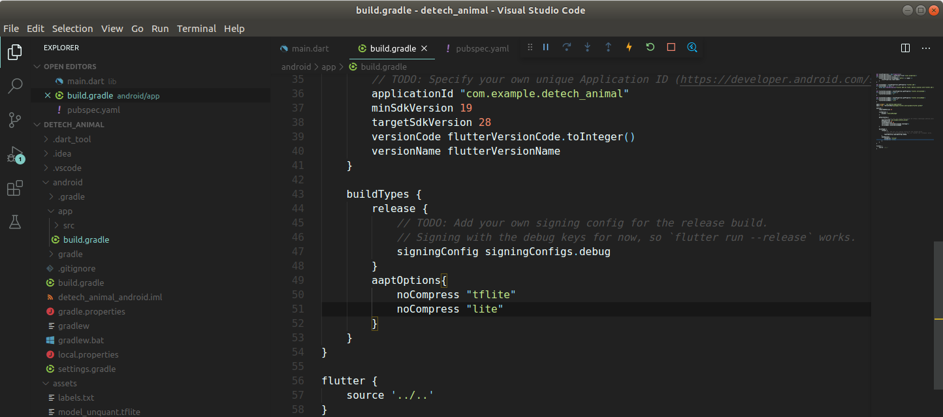Click android breadcrumb segment
The width and height of the screenshot is (943, 417).
click(296, 67)
